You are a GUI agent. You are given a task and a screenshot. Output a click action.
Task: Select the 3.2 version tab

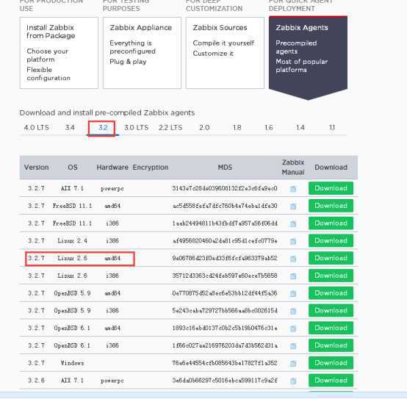click(x=103, y=127)
